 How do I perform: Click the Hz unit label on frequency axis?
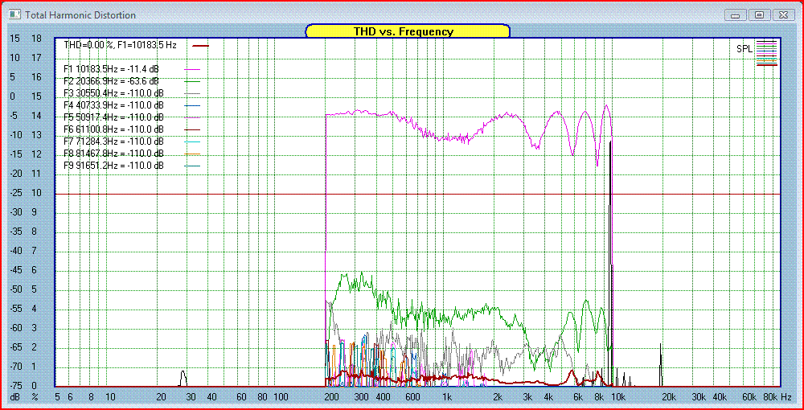(787, 397)
